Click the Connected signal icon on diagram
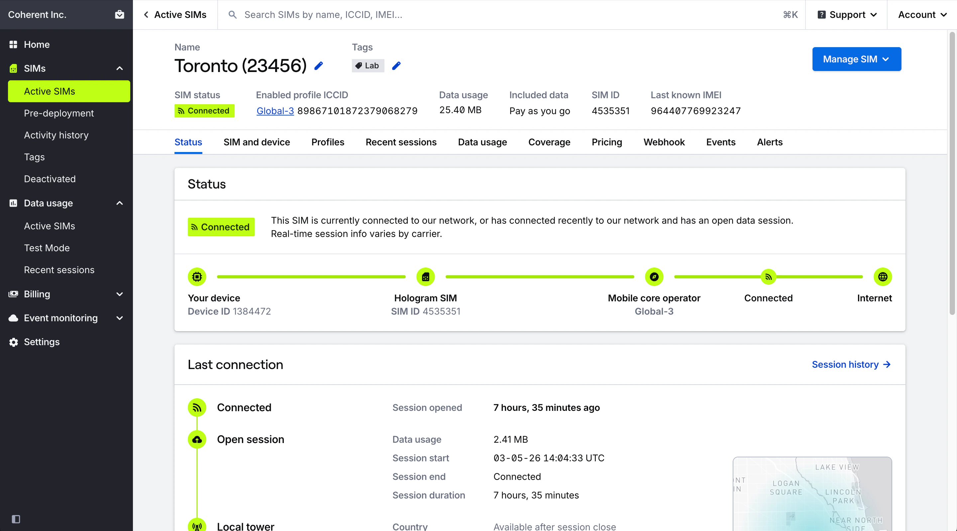 pyautogui.click(x=768, y=277)
